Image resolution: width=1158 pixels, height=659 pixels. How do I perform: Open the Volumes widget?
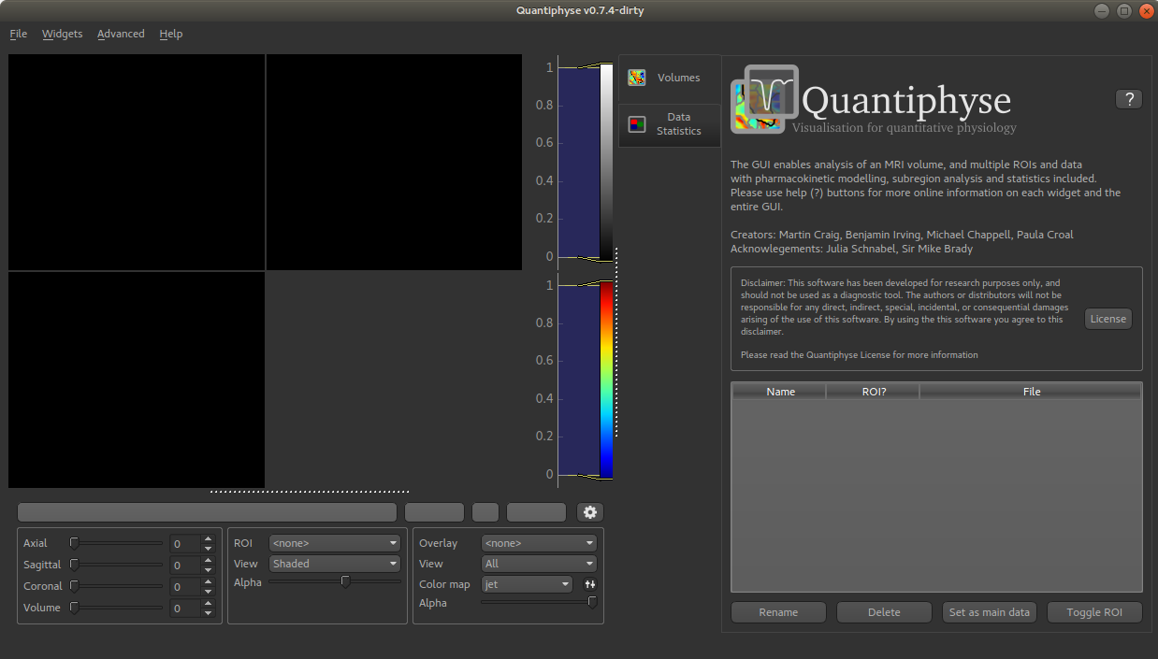668,78
